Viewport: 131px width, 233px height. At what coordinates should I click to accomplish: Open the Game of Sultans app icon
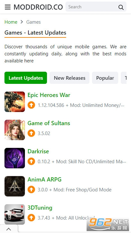(15, 130)
